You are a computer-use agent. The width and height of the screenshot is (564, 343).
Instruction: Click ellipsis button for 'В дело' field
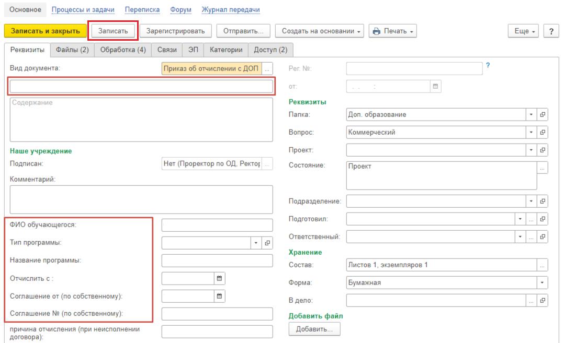(531, 300)
